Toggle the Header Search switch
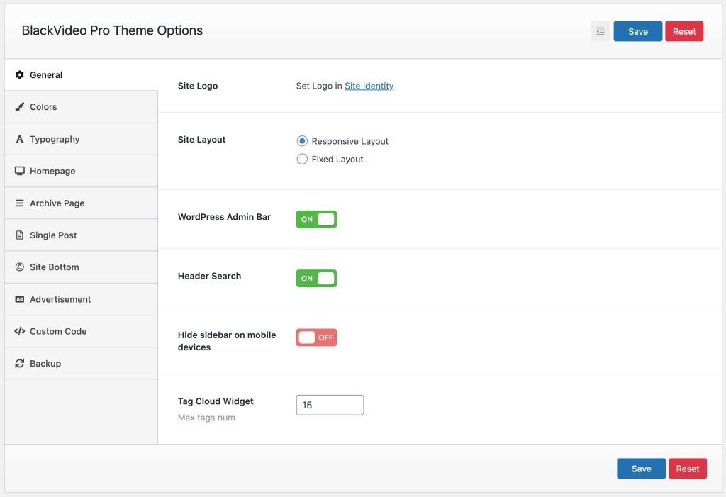This screenshot has height=497, width=726. point(316,279)
